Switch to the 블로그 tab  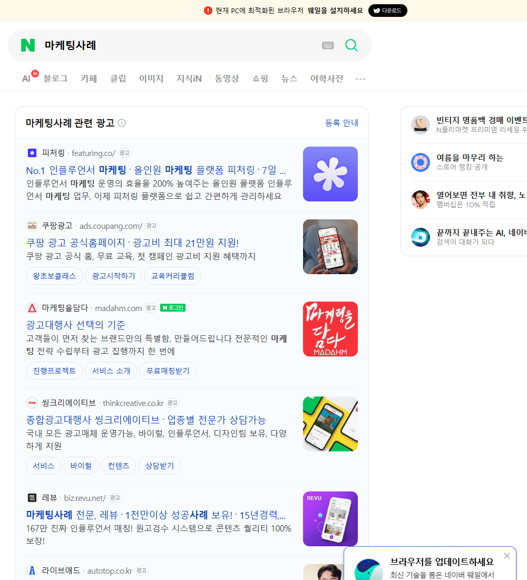click(x=55, y=79)
